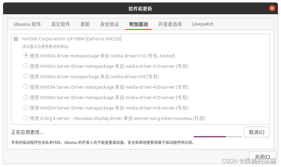Click the NVIDIA Corporation: GP108M device title
The image size is (281, 167).
[72, 39]
